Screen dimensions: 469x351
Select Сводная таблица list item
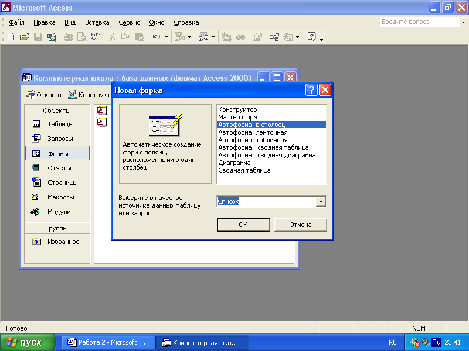coord(271,170)
